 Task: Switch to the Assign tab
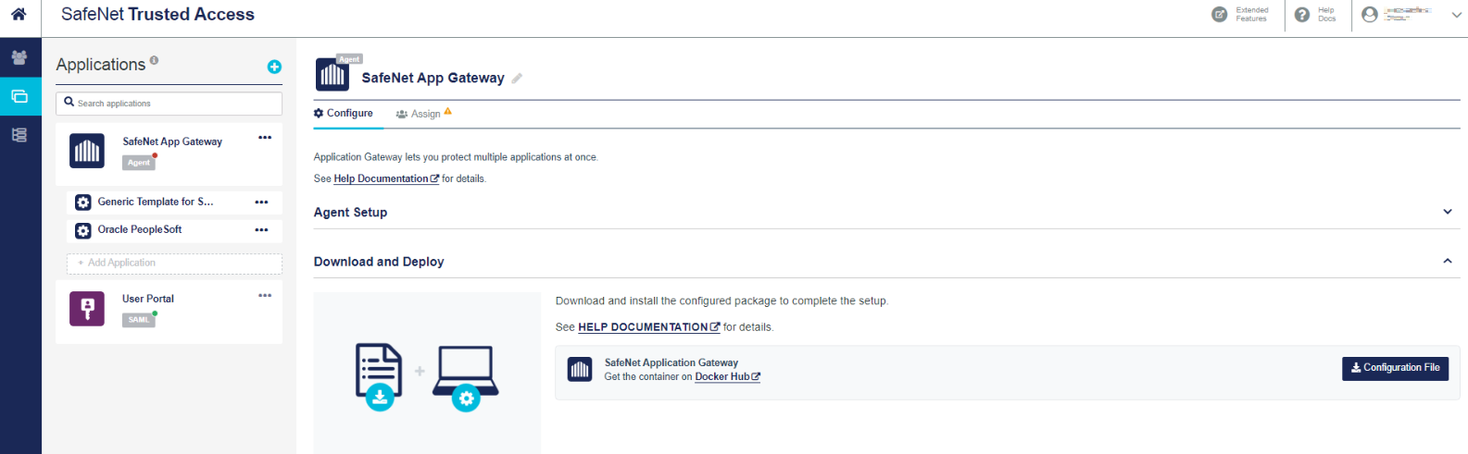419,114
